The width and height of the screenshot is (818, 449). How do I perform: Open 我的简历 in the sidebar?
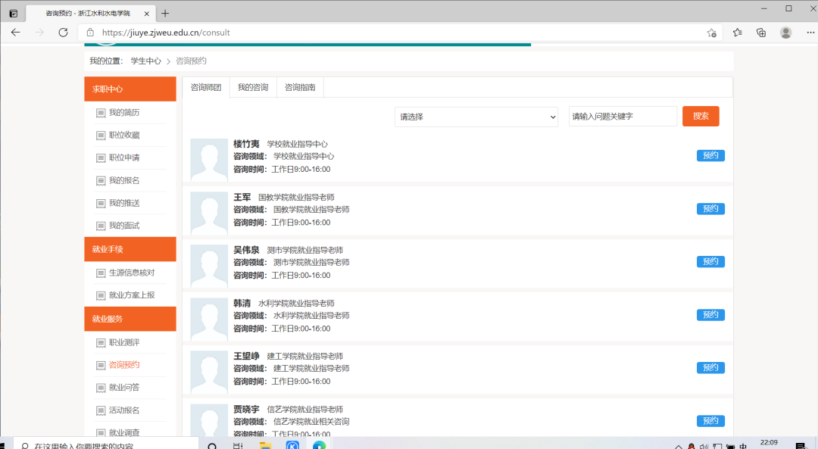click(x=124, y=113)
